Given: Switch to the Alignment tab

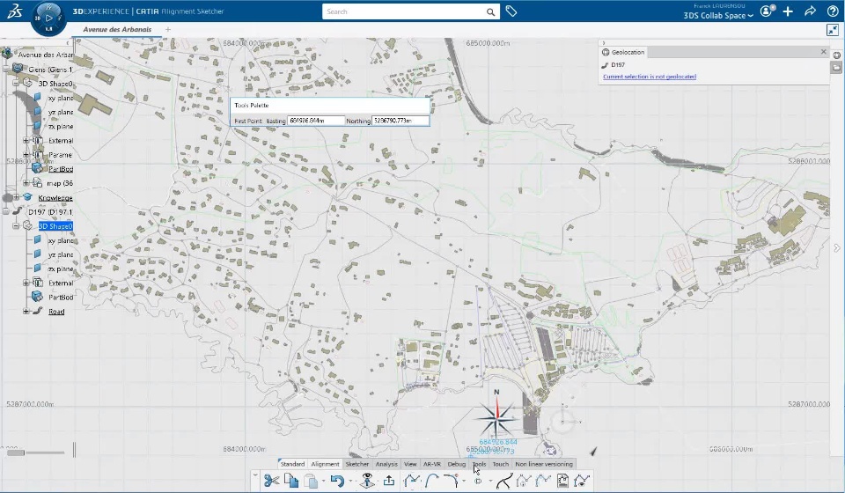Looking at the screenshot, I should coord(325,464).
